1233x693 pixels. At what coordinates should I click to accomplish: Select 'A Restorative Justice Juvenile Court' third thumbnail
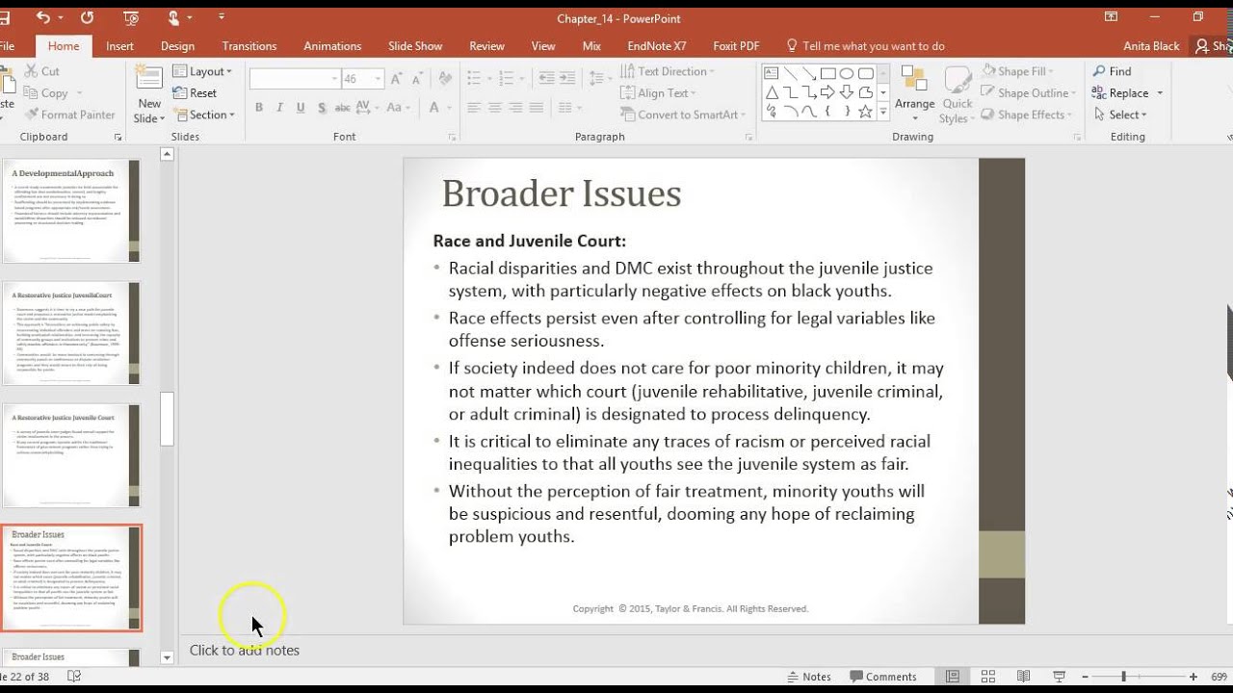point(71,455)
